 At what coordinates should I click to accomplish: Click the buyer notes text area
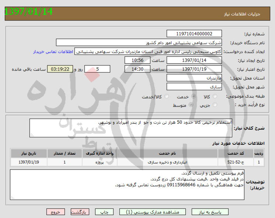pyautogui.click(x=127, y=184)
